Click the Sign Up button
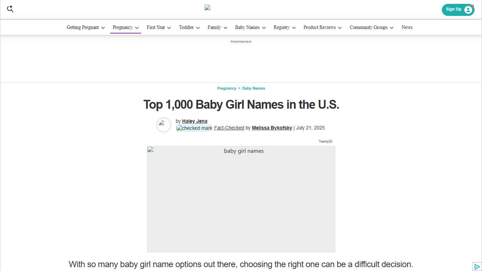The image size is (482, 271). 453,10
